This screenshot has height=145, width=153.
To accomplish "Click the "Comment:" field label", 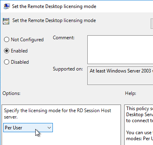I will tap(64, 38).
